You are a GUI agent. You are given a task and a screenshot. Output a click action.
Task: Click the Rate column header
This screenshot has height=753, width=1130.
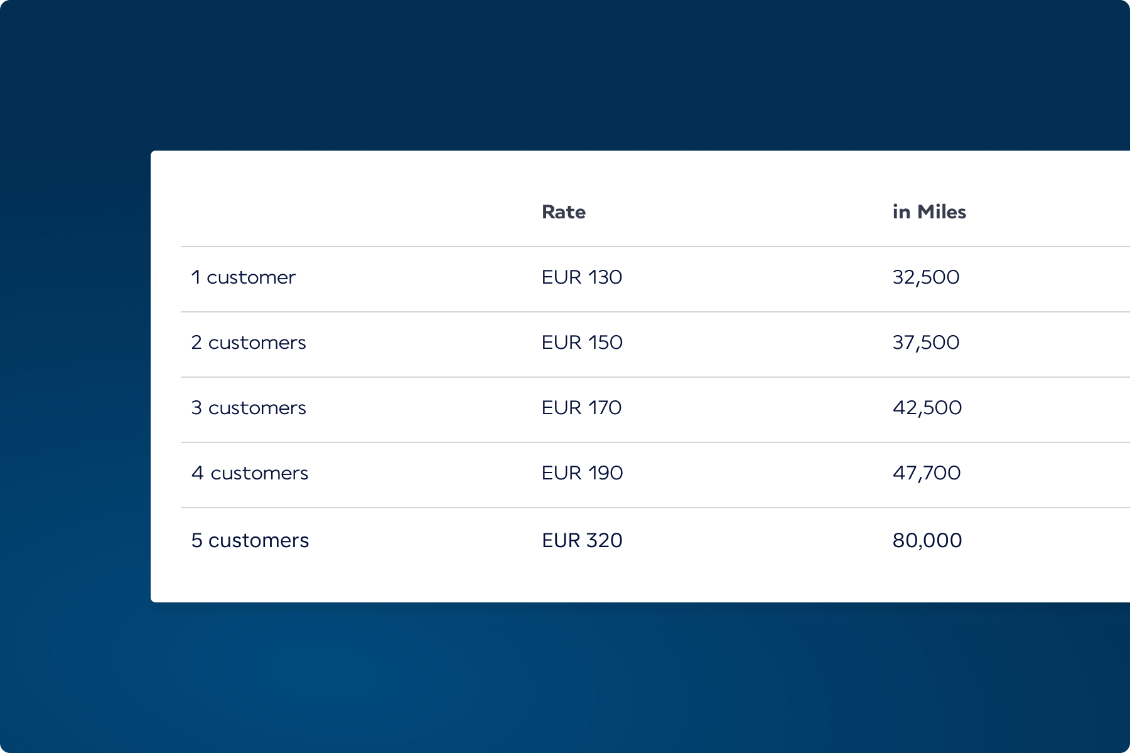[x=563, y=212]
